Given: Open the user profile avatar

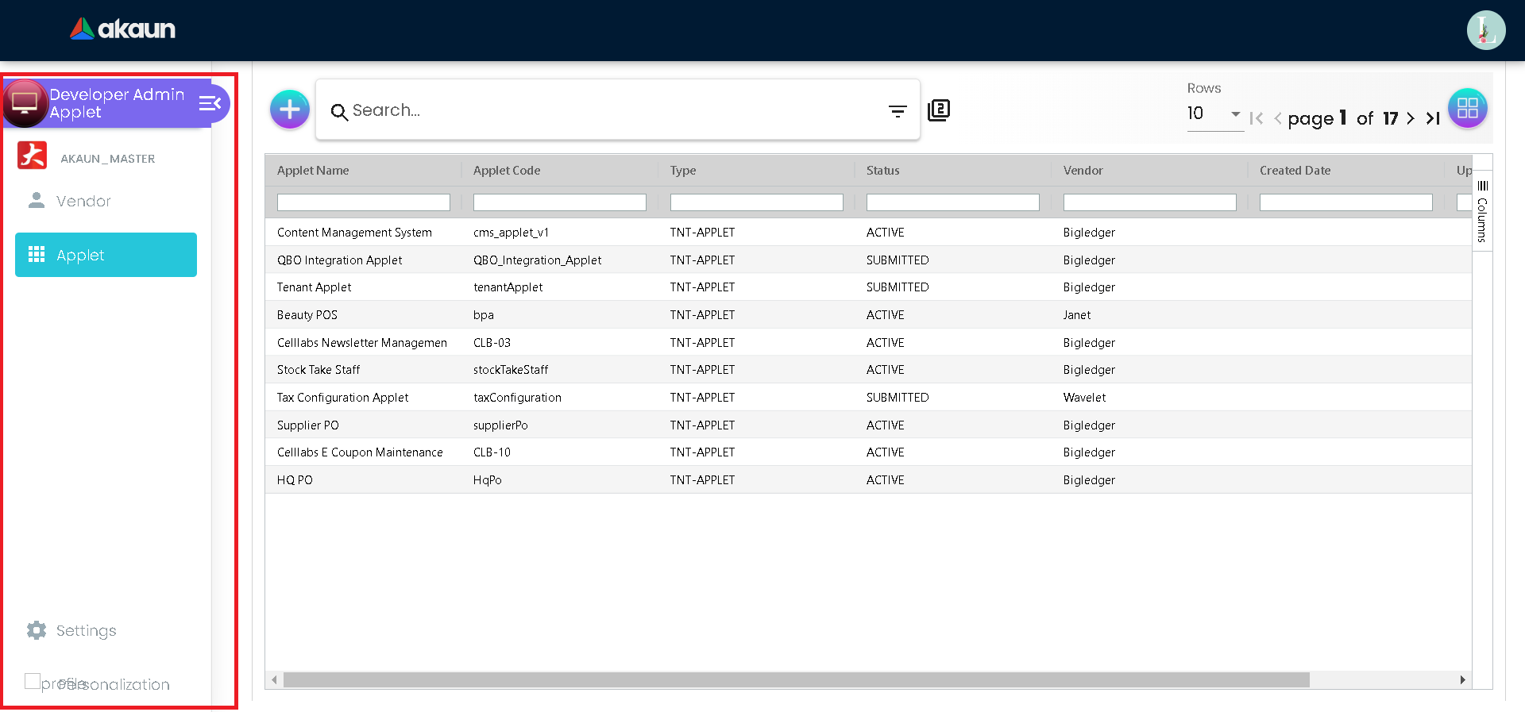Looking at the screenshot, I should (x=1485, y=30).
